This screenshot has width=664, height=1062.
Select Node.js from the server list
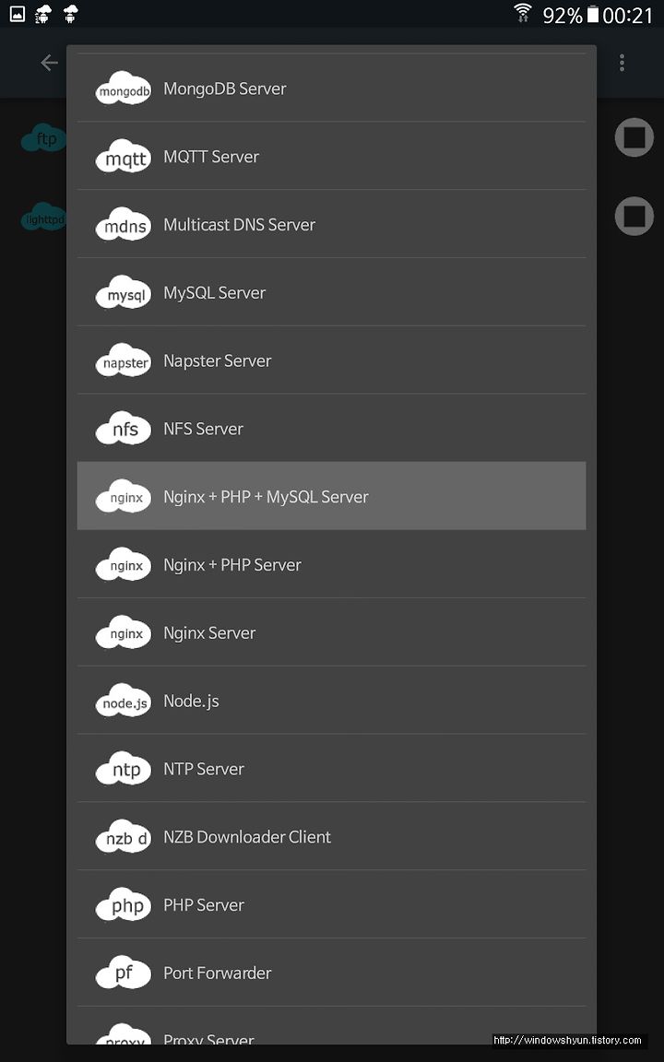(x=331, y=701)
